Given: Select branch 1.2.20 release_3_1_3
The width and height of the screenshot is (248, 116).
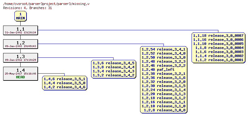Looking at the screenshot, I should click(x=163, y=94).
